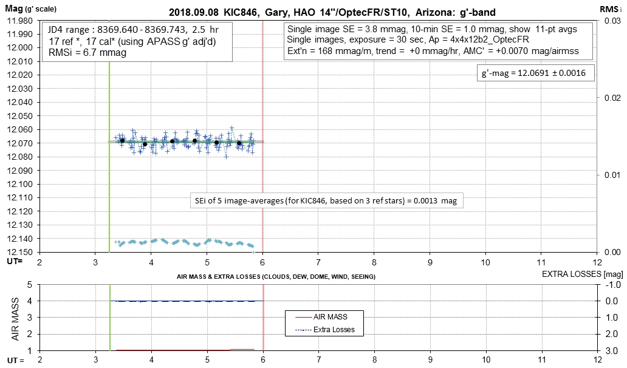This screenshot has width=627, height=368.
Task: Click the red vertical end line in main chart
Action: 262,136
